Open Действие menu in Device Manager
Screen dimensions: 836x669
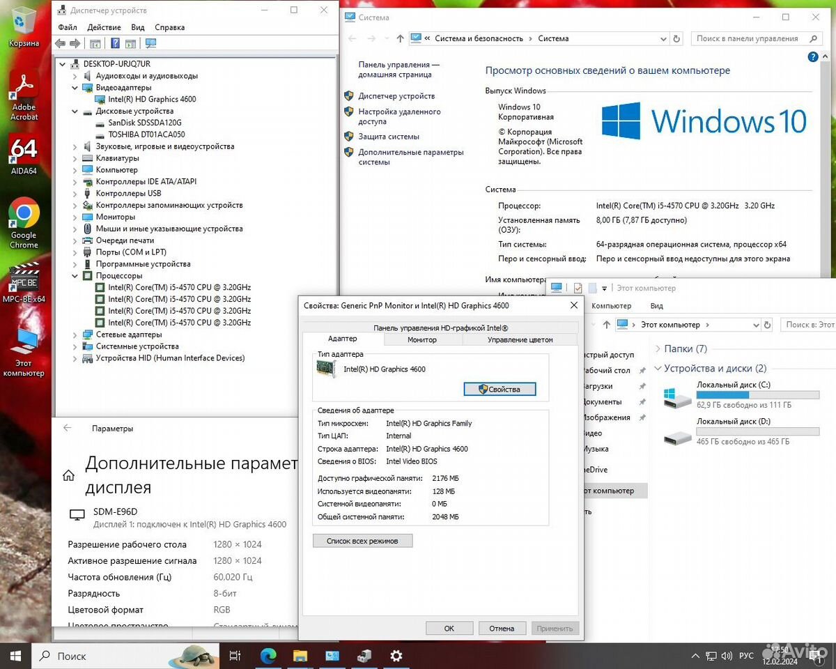tap(104, 27)
